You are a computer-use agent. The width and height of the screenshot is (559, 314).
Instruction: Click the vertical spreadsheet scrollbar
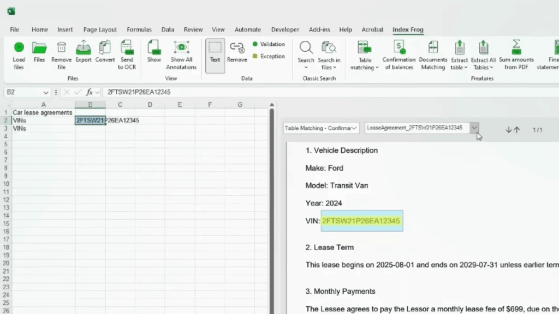[x=272, y=210]
